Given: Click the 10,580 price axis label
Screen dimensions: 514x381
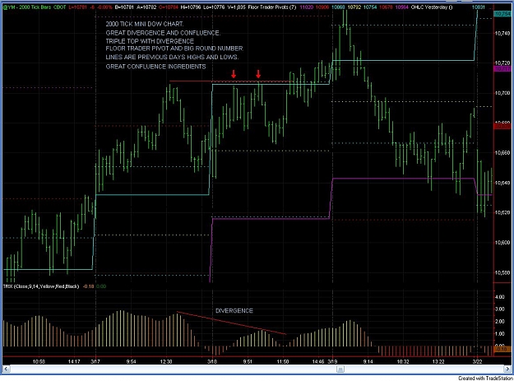Looking at the screenshot, I should coord(502,272).
